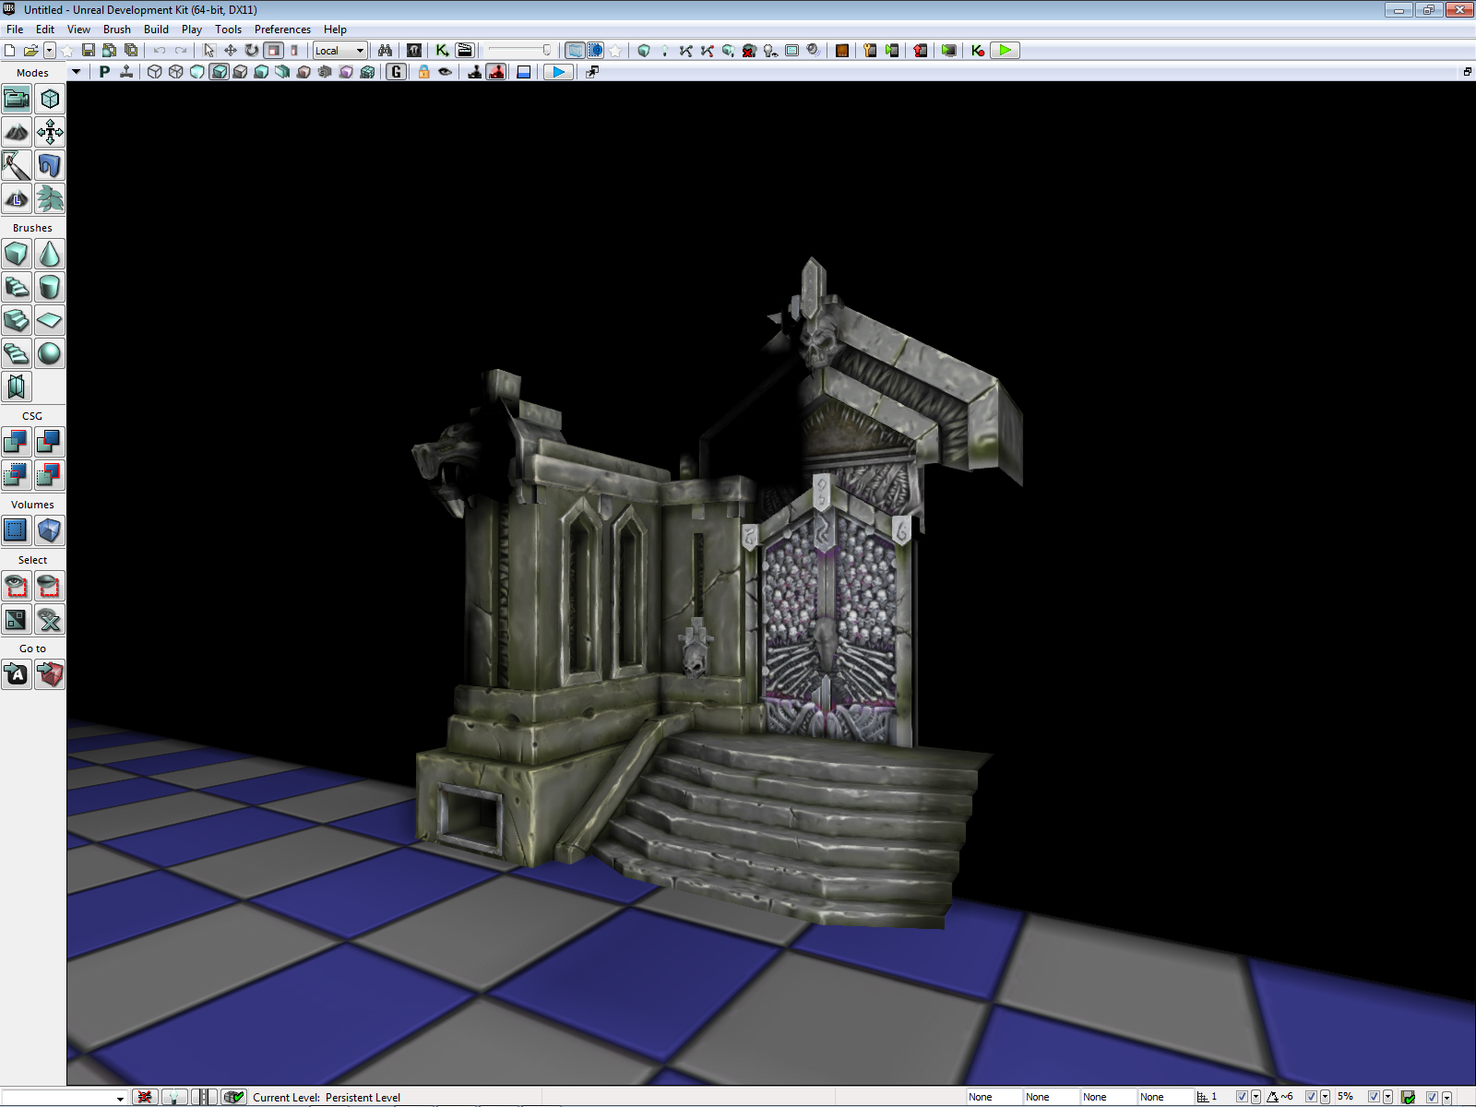This screenshot has width=1476, height=1107.
Task: Open the Build menu
Action: (x=156, y=30)
